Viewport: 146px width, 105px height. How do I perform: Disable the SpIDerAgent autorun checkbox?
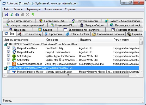coord(9,56)
